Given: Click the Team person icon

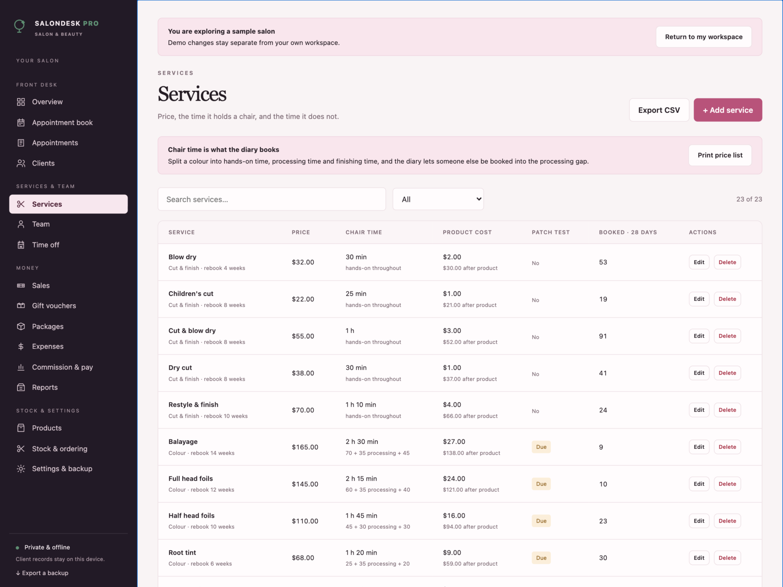Looking at the screenshot, I should point(21,224).
